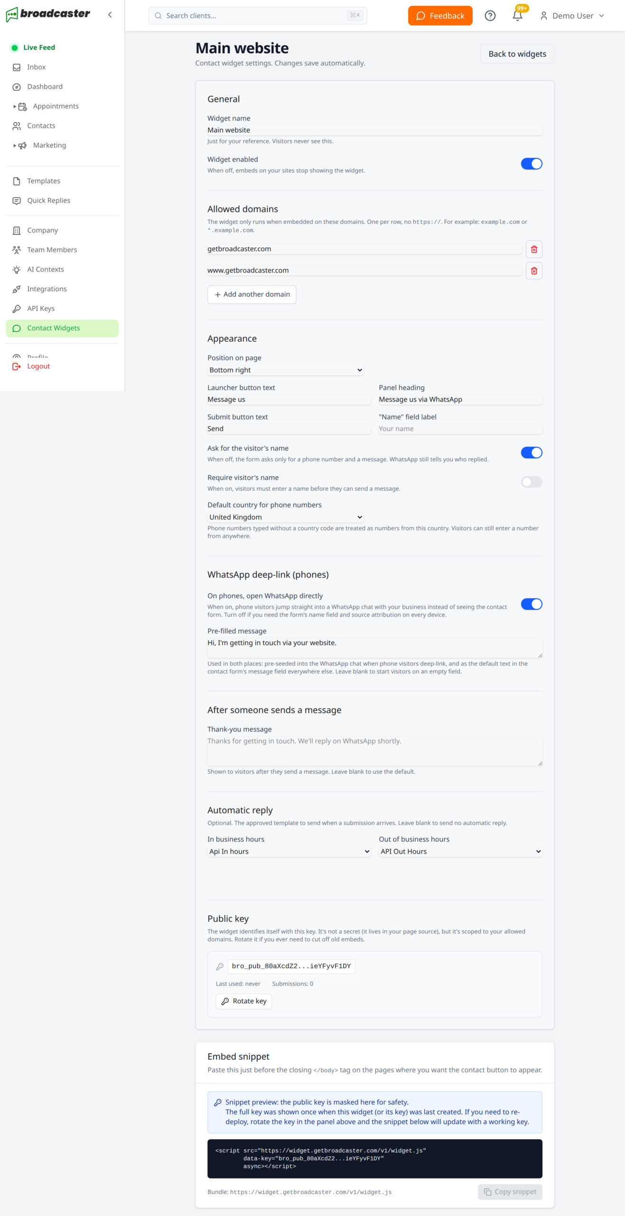Disable Ask for the visitor's name

(x=532, y=453)
